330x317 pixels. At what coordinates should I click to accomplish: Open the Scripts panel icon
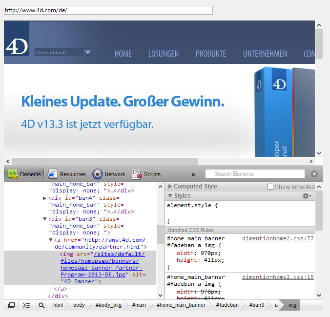137,174
